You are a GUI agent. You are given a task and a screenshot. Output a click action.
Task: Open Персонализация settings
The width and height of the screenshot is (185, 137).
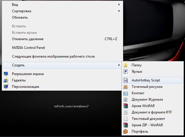pos(62,87)
